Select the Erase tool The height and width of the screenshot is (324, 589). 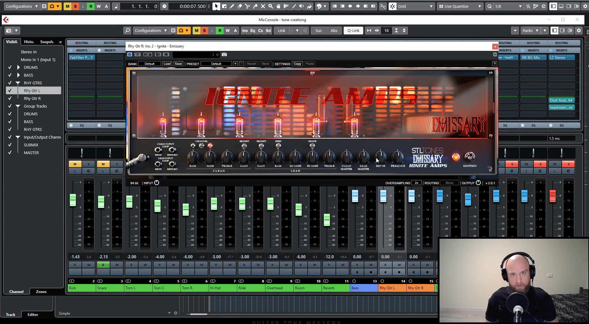coord(239,6)
